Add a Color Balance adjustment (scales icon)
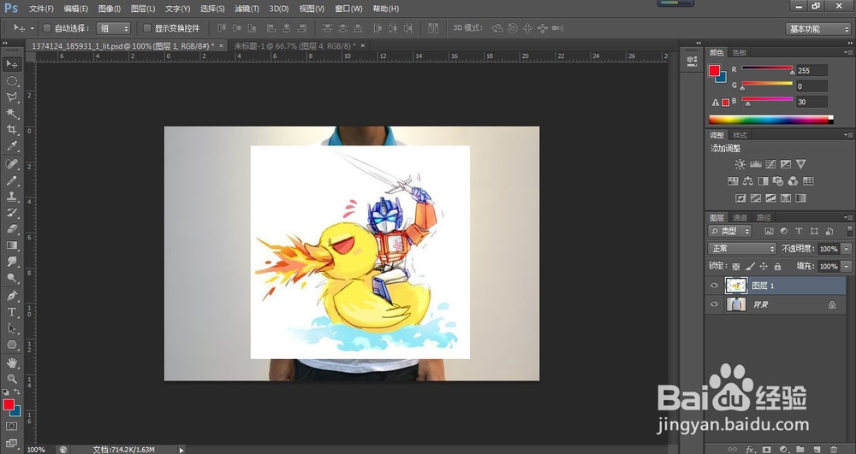The height and width of the screenshot is (454, 856). click(748, 181)
